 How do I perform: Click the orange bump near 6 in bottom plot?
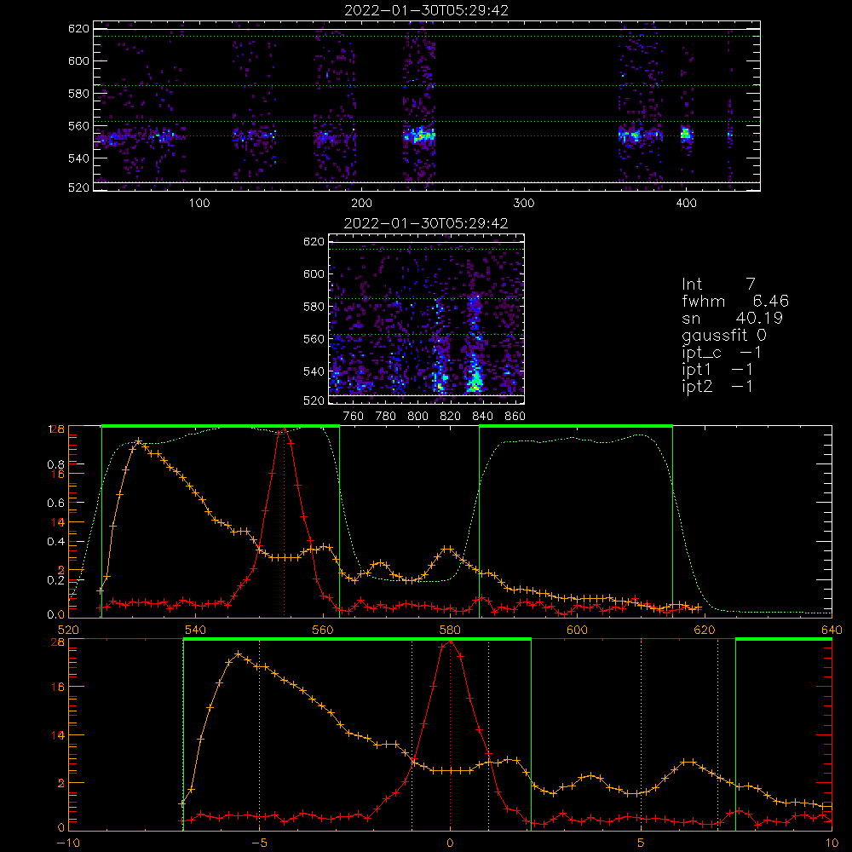coord(688,763)
